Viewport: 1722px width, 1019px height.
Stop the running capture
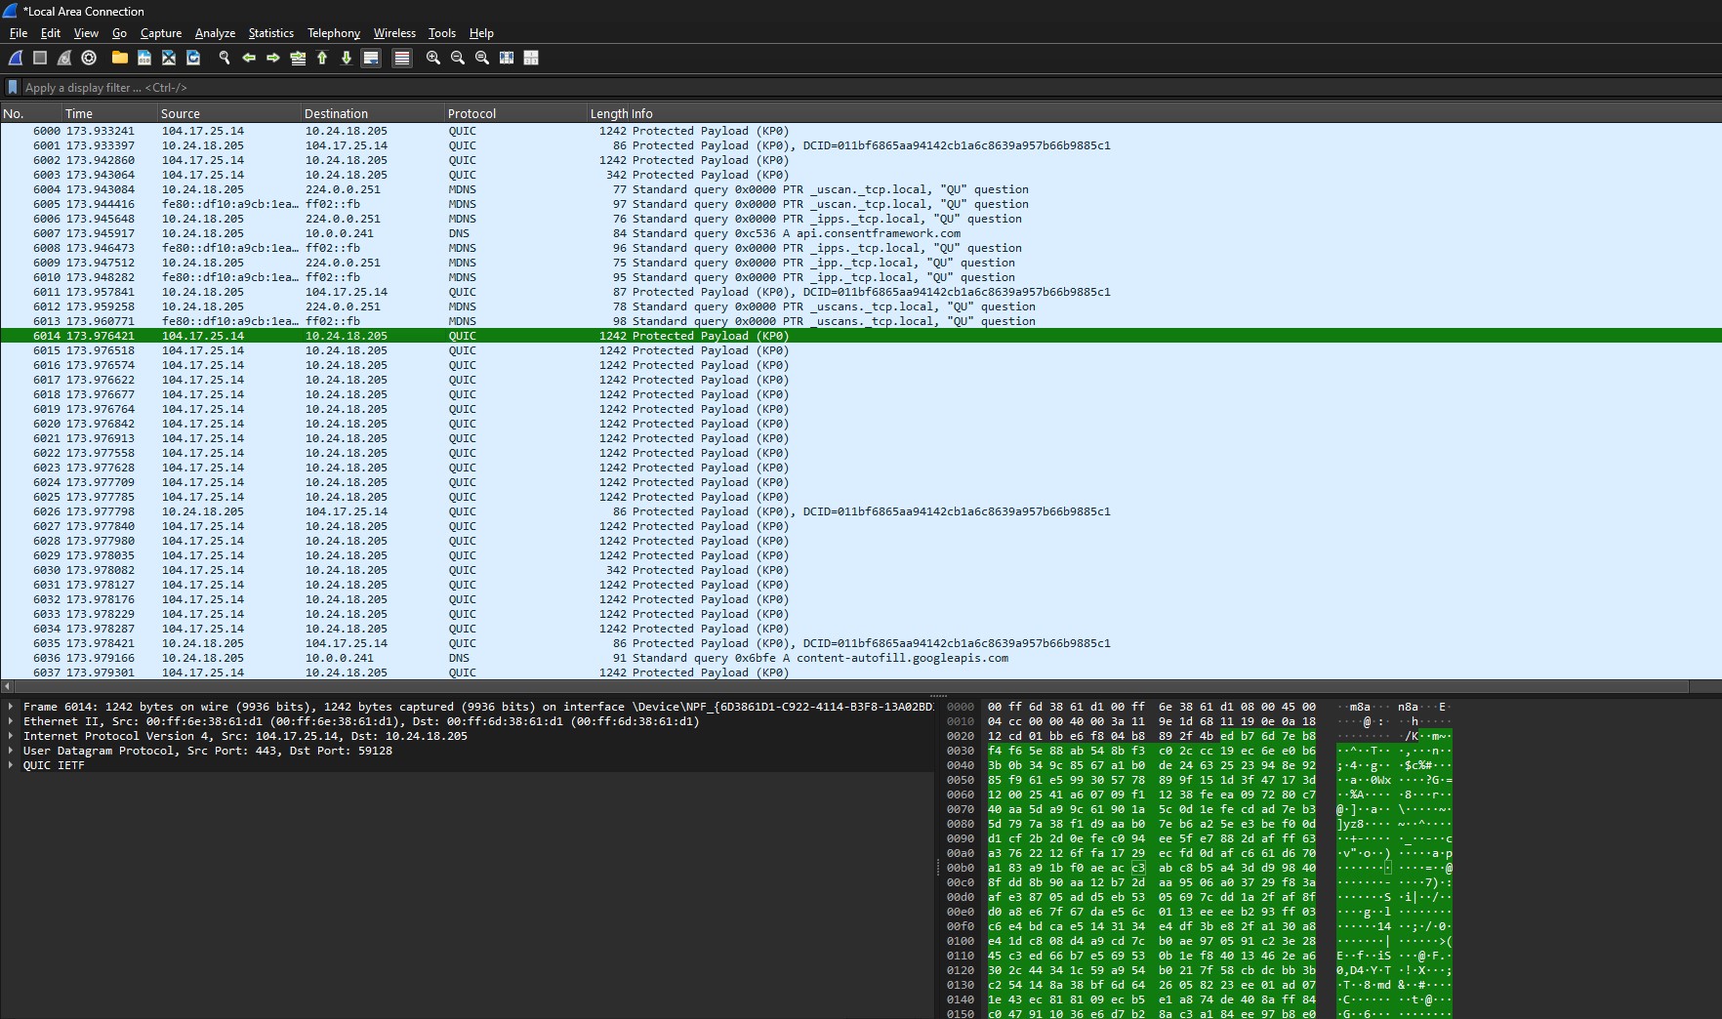point(39,58)
